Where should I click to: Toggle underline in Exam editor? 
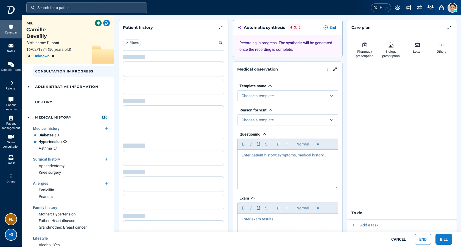[x=259, y=208]
